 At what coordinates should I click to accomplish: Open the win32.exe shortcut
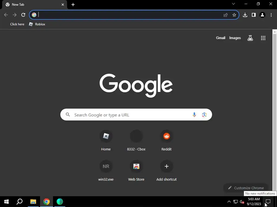(x=106, y=171)
